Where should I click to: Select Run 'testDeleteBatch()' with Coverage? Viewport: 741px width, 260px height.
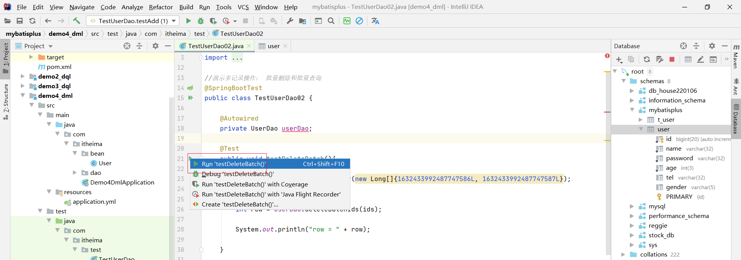[x=270, y=184]
